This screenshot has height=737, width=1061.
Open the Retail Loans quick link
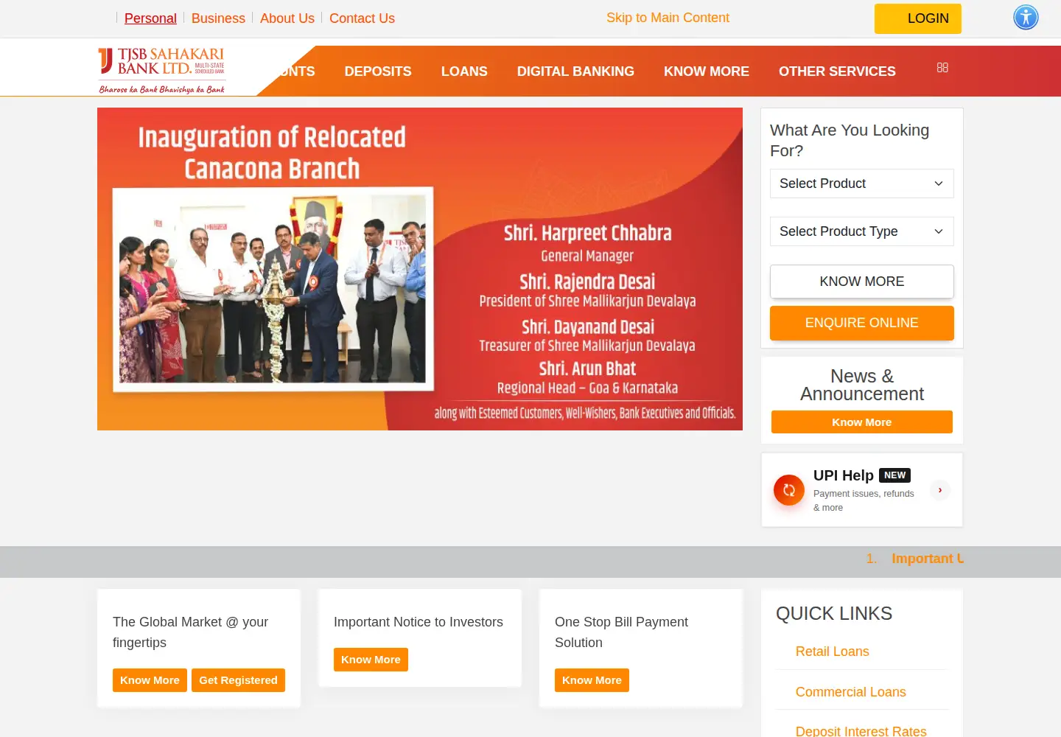(832, 652)
